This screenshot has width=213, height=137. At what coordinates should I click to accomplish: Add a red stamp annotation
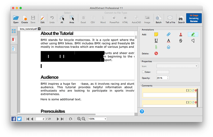pos(181,35)
